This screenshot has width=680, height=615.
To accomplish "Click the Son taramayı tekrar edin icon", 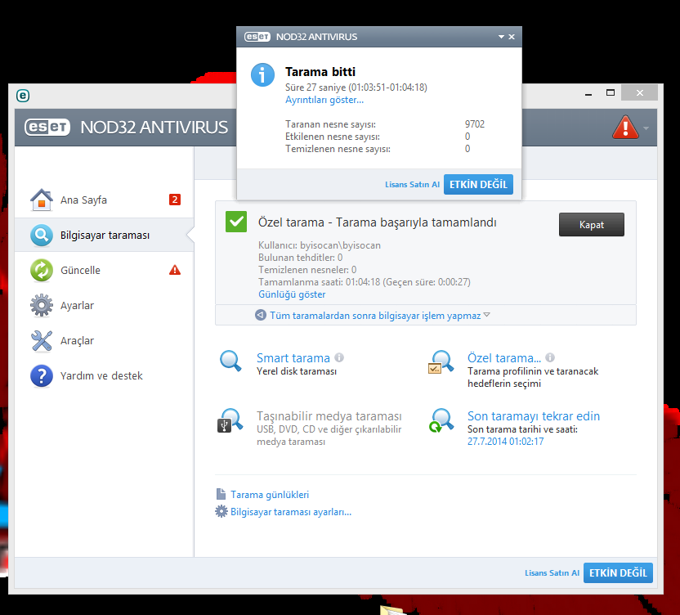I will 441,420.
